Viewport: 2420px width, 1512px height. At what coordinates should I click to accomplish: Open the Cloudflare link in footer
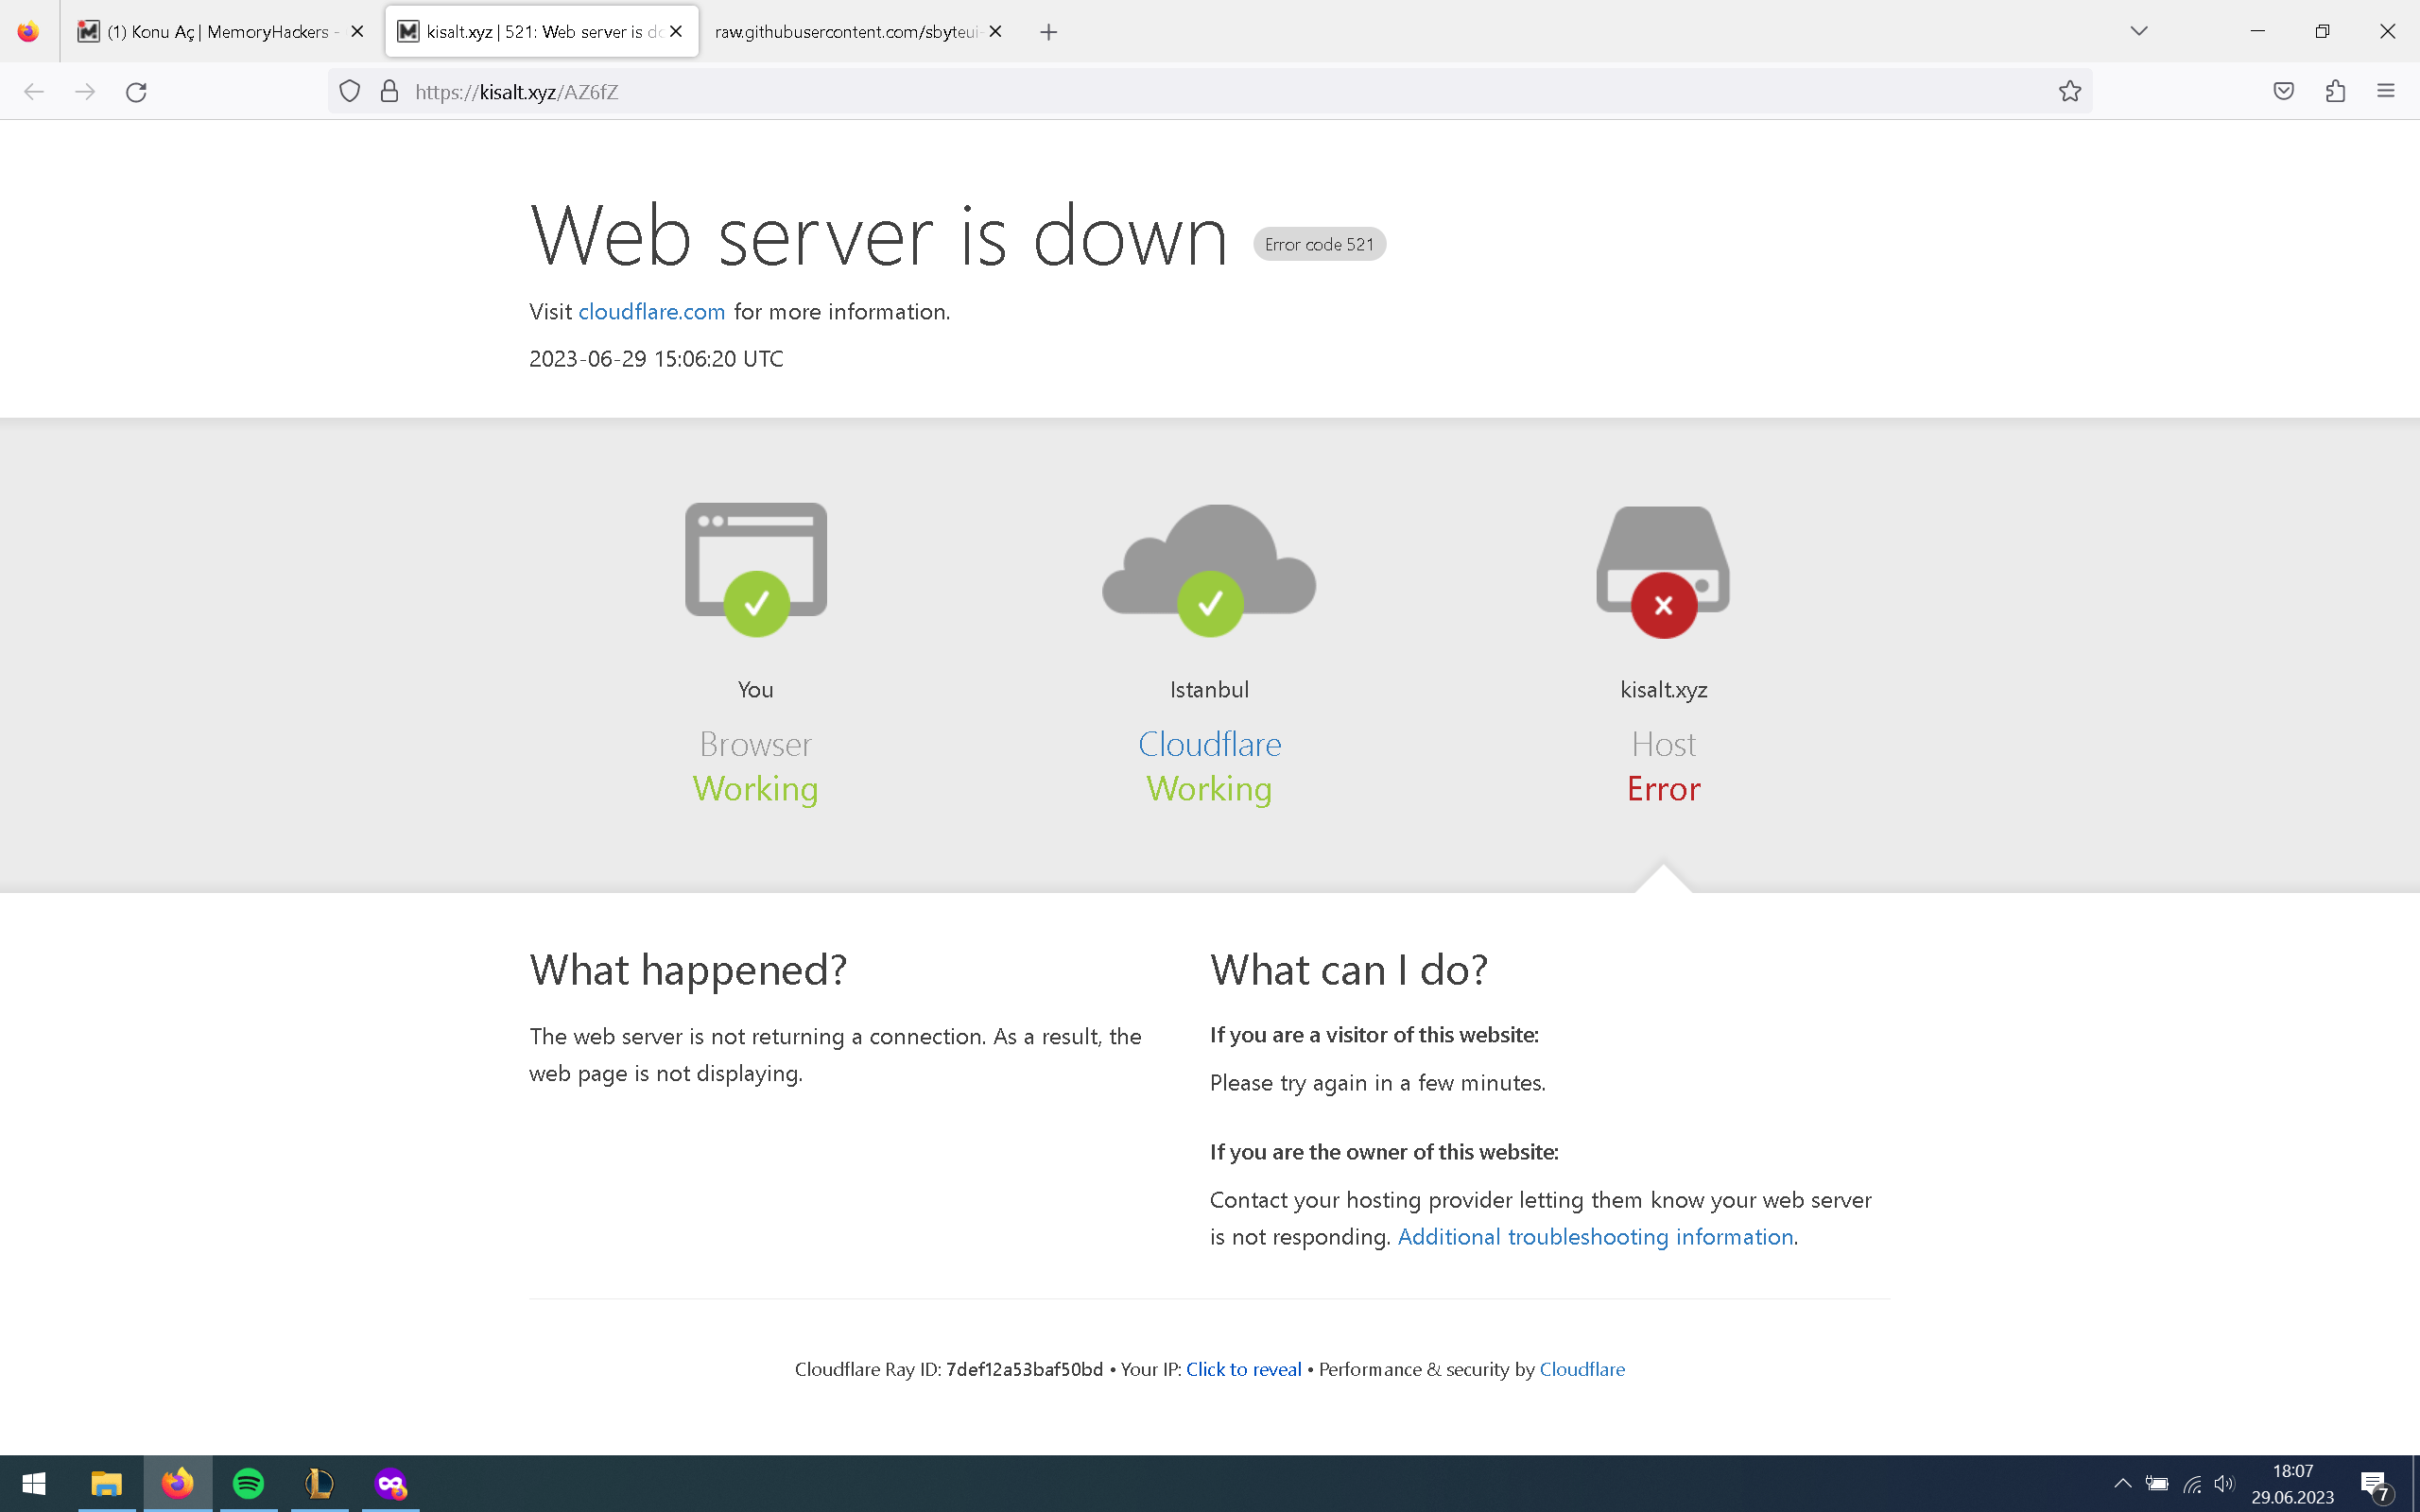pos(1582,1369)
